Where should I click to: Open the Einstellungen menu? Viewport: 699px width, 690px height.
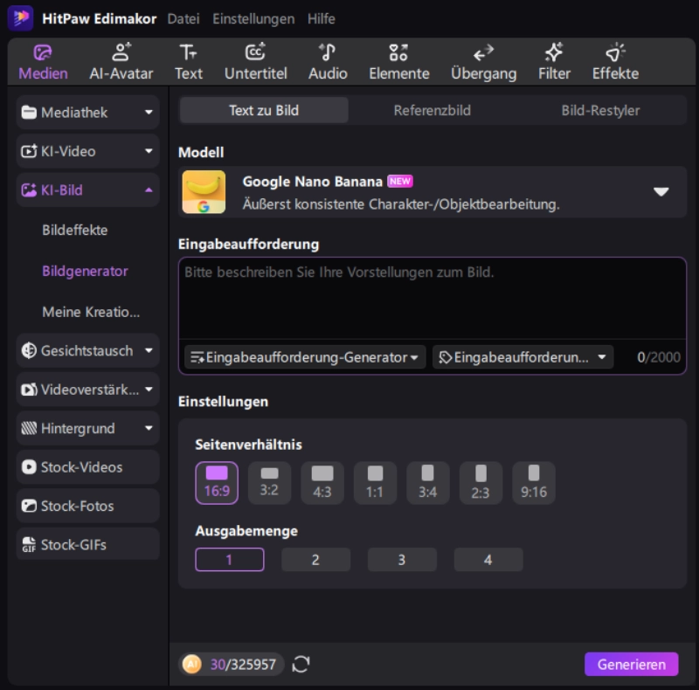point(253,18)
